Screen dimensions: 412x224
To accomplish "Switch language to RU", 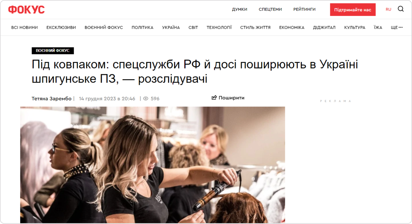I will pyautogui.click(x=389, y=10).
